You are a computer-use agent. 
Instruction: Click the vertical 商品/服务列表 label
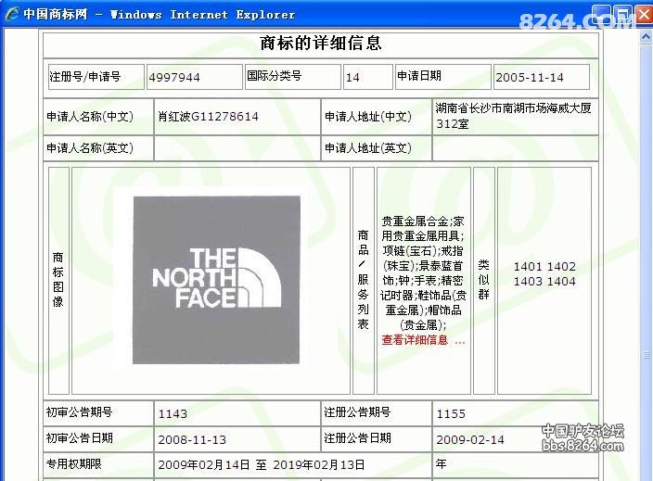pos(364,280)
